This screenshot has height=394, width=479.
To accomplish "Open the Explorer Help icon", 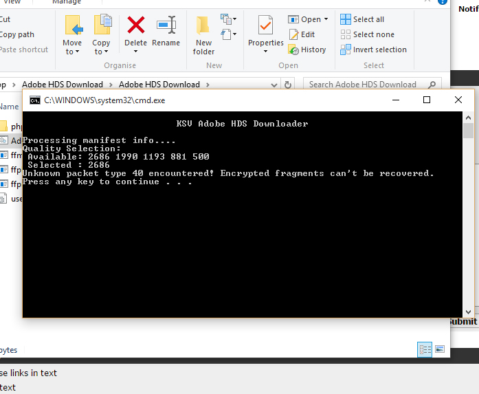I will 443,2.
